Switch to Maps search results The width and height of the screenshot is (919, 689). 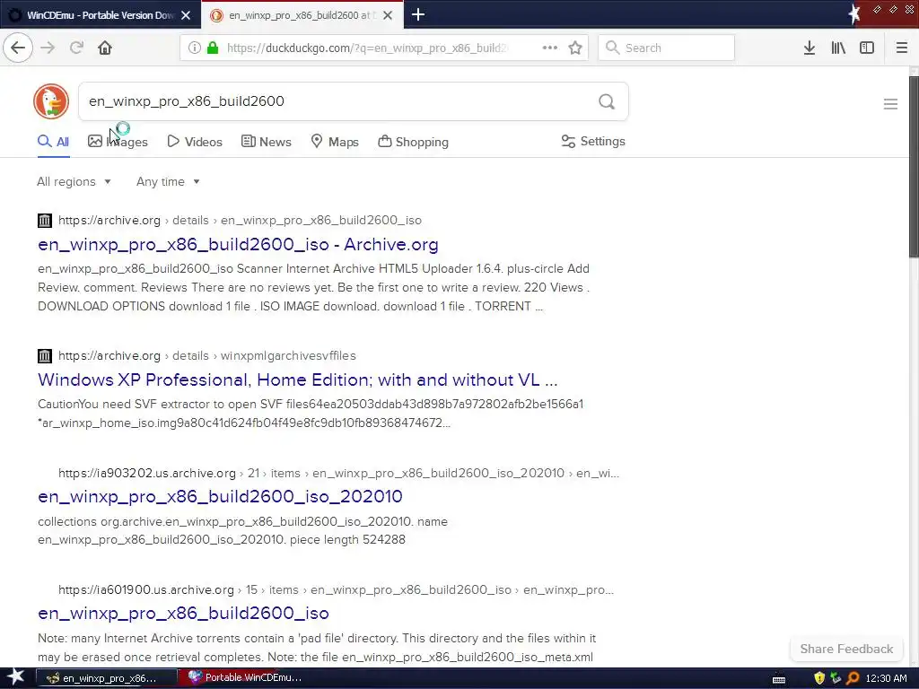(335, 142)
